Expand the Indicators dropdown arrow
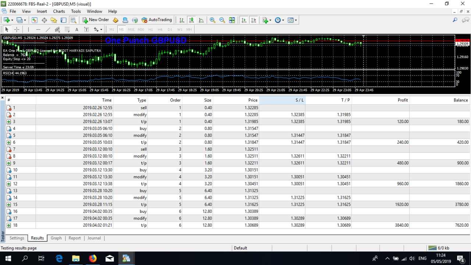The width and height of the screenshot is (471, 265). click(270, 20)
